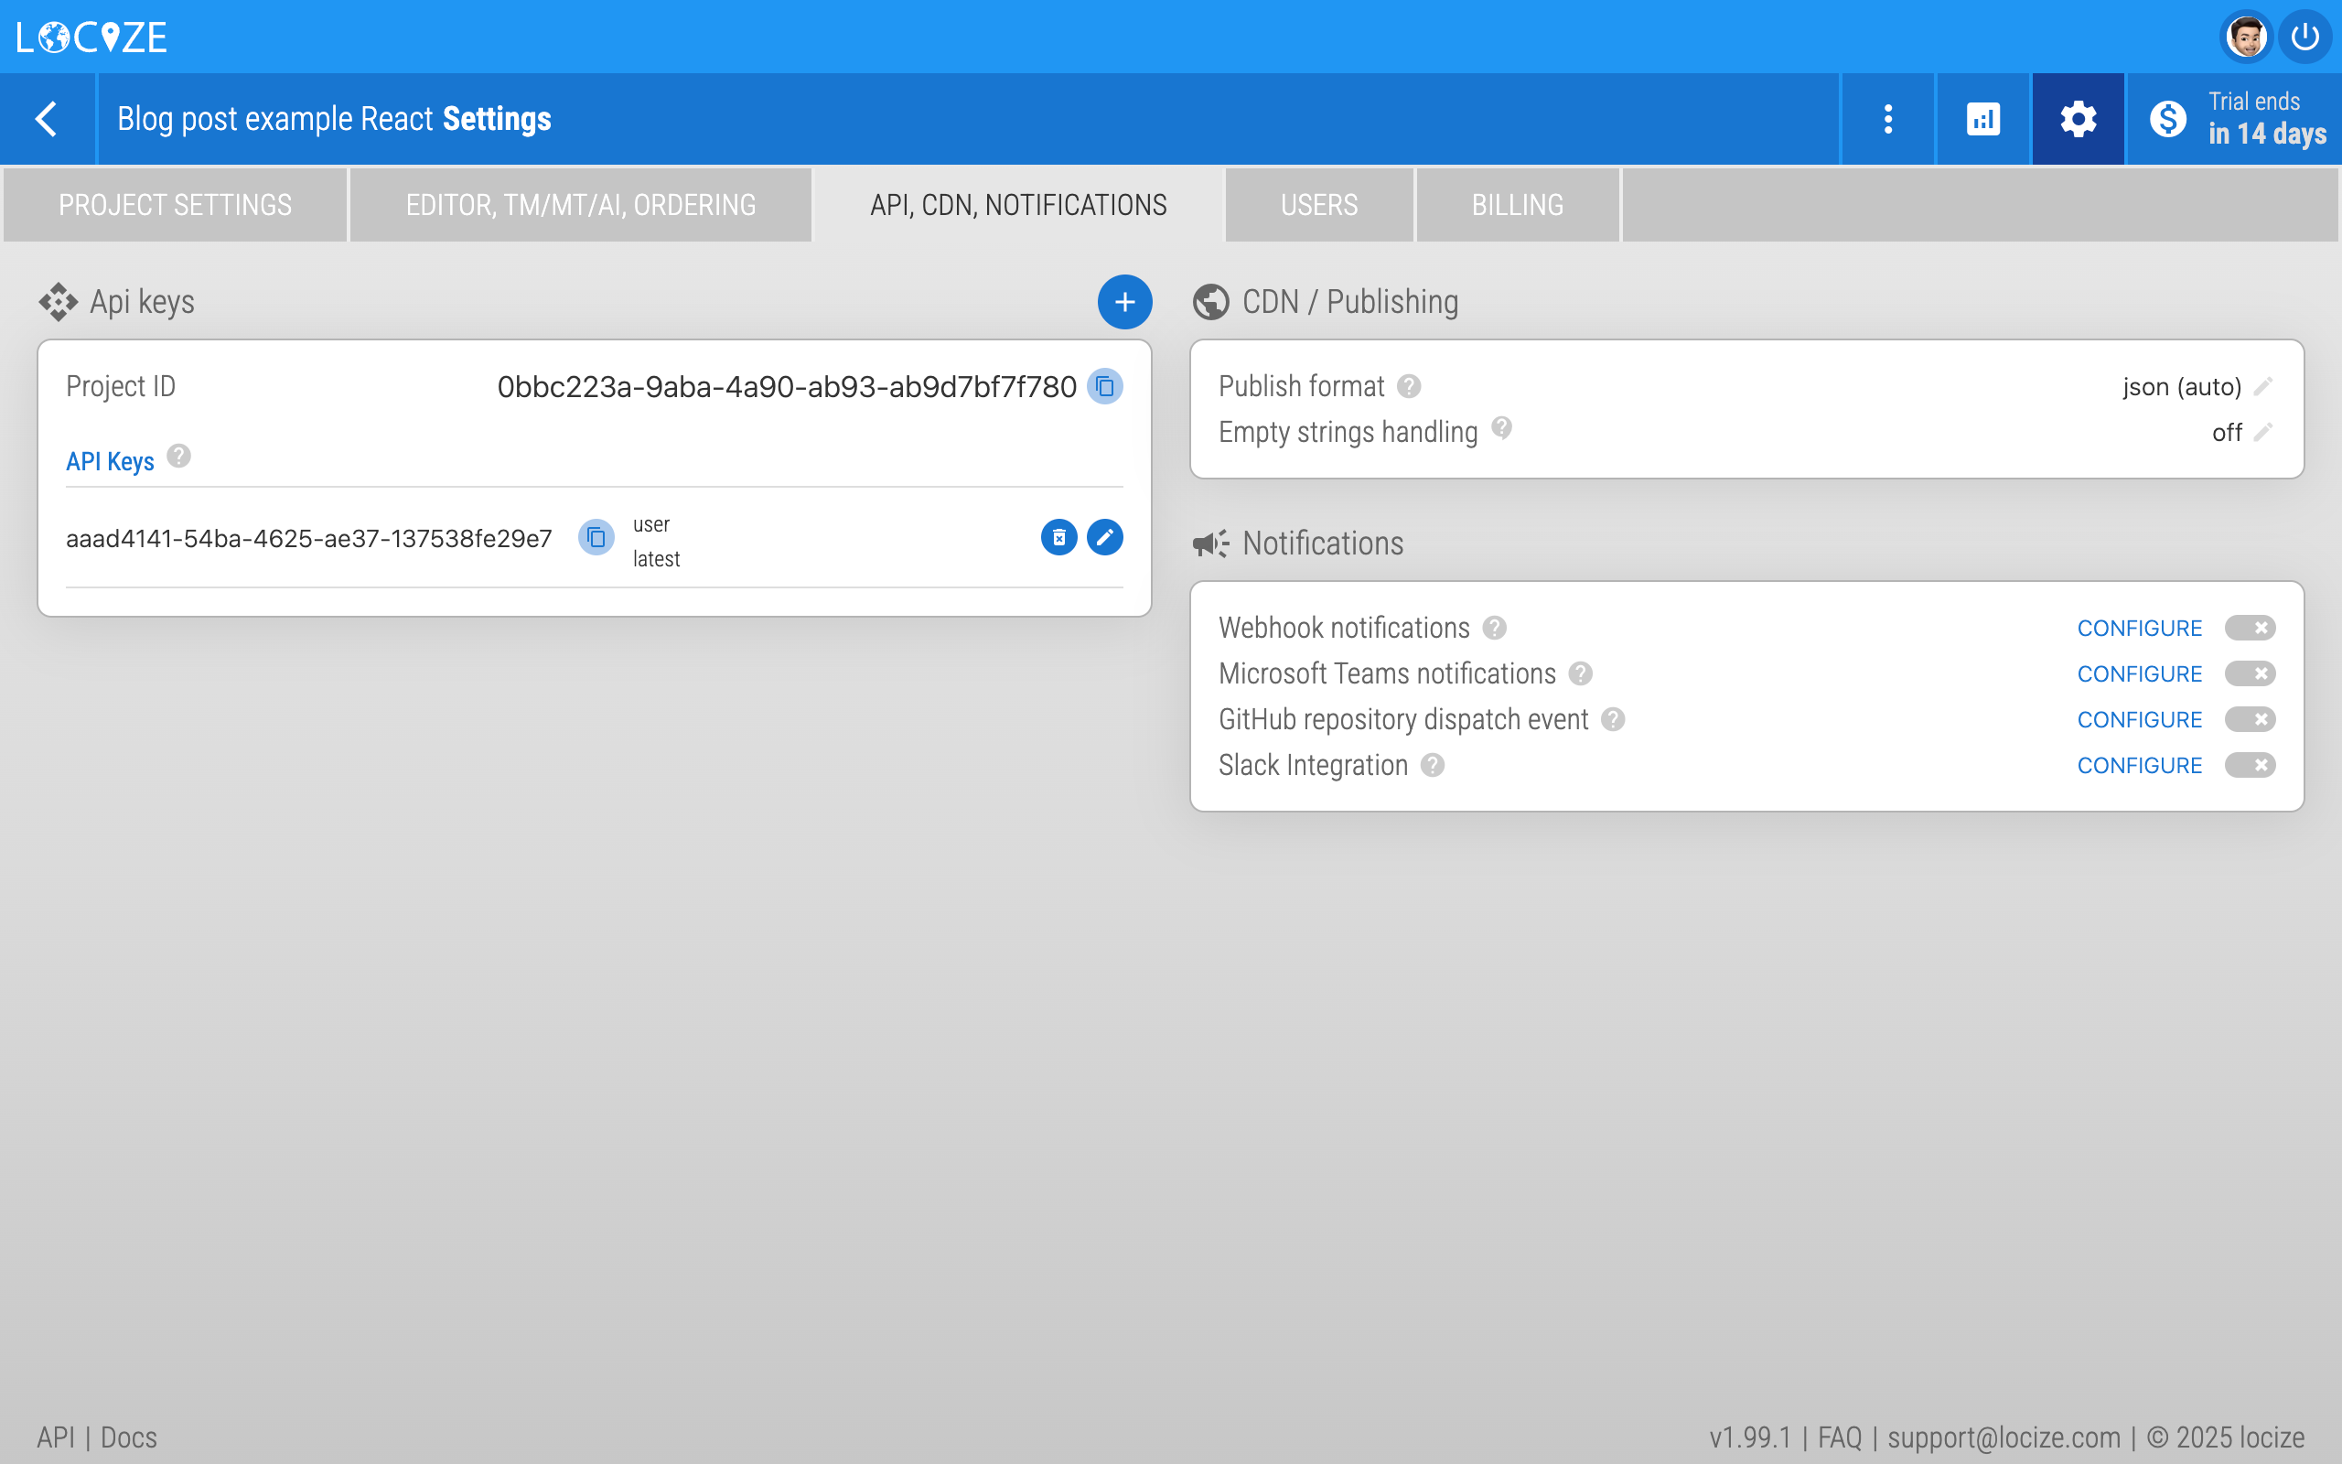Copy the Project ID to clipboard
Screen dimensions: 2342x1464
[1105, 386]
